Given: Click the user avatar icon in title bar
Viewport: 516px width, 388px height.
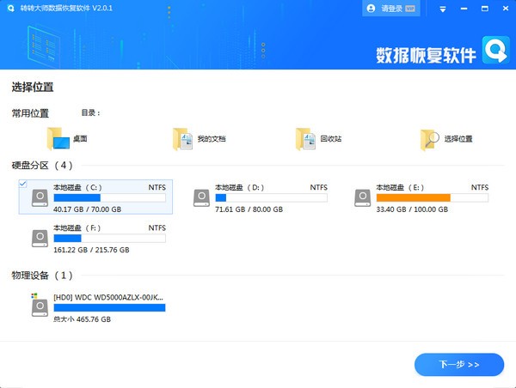Looking at the screenshot, I should point(371,9).
